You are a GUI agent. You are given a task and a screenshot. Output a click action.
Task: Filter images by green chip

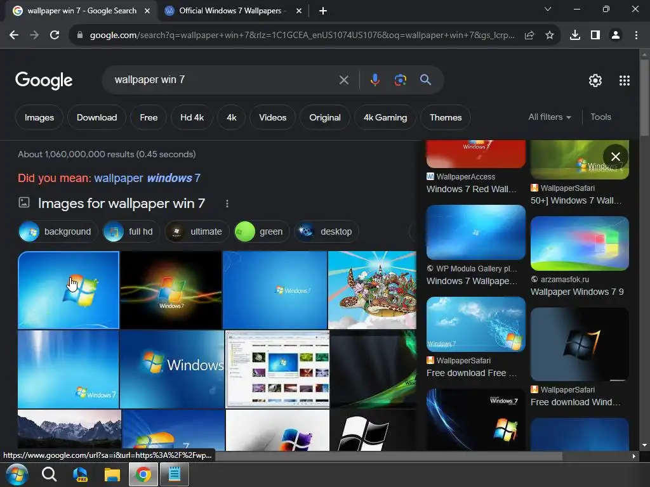[261, 231]
